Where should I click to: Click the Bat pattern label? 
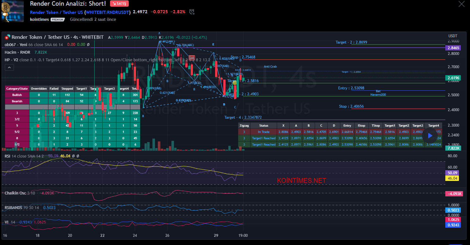[x=378, y=91]
